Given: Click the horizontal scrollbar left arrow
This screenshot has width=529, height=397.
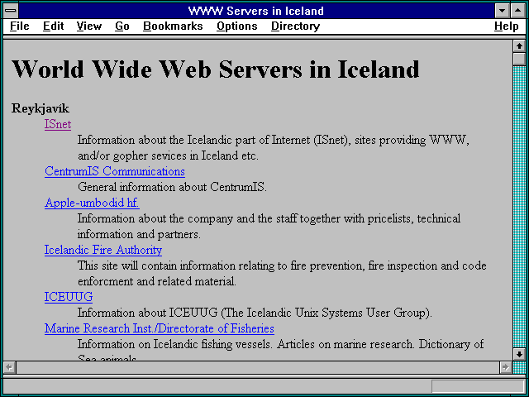Looking at the screenshot, I should pos(9,367).
